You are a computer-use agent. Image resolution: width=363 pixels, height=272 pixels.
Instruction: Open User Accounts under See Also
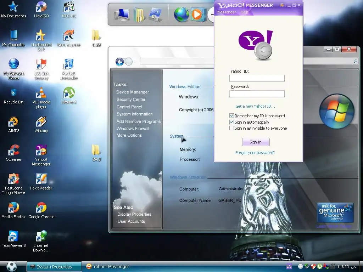pos(131,221)
